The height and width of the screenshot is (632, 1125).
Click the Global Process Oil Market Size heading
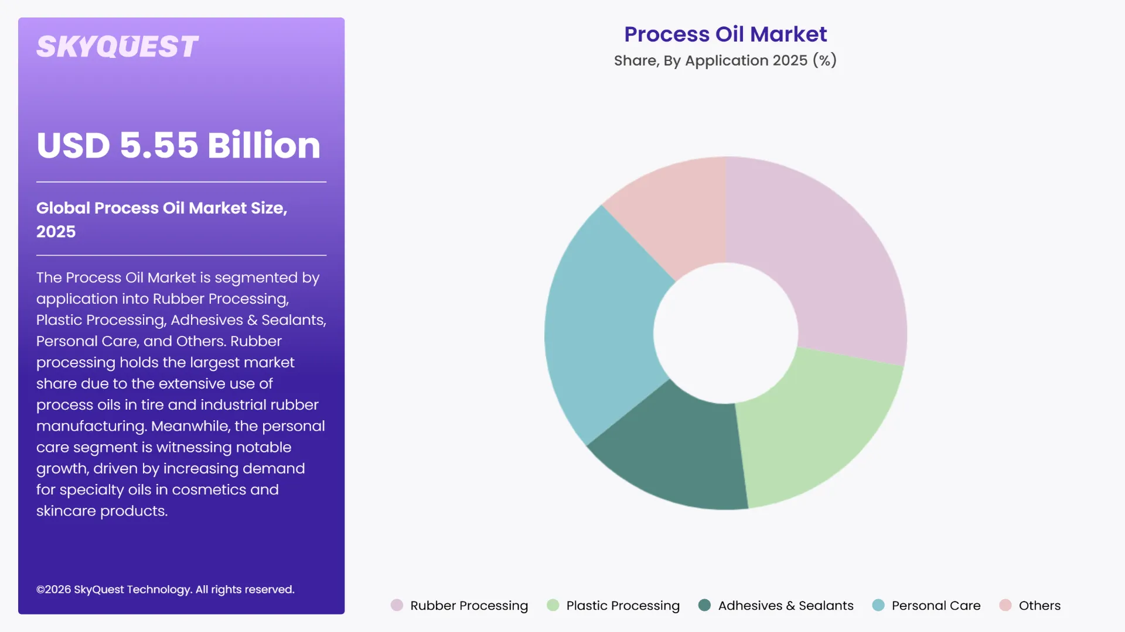(162, 219)
